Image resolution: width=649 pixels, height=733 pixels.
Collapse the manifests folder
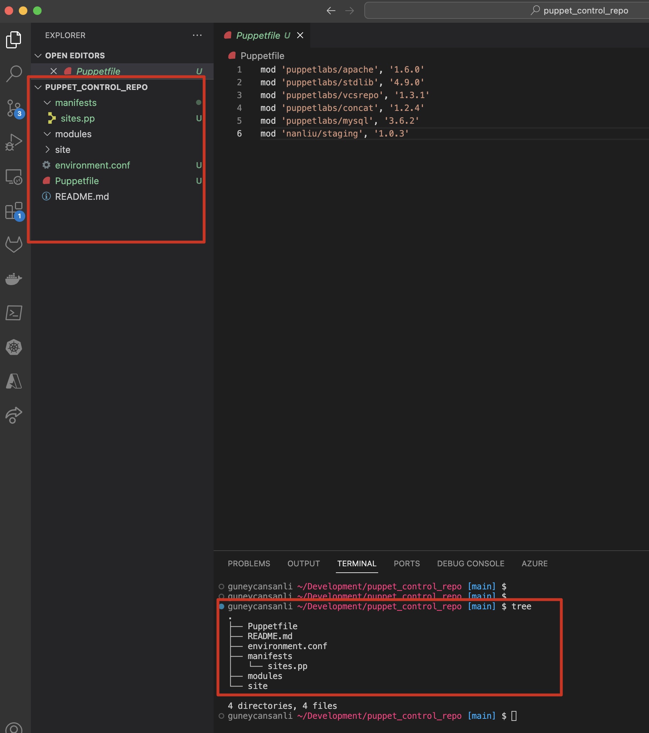click(47, 103)
